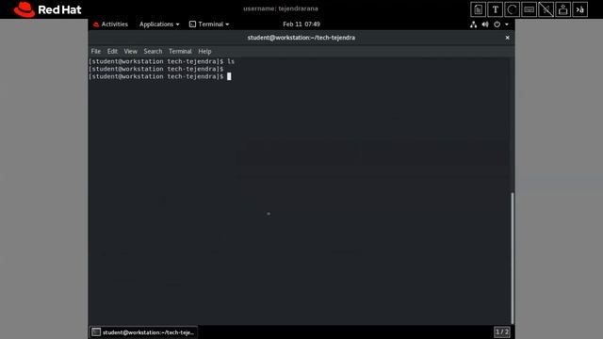Click the language input toolbar icon
The width and height of the screenshot is (603, 339).
click(580, 9)
